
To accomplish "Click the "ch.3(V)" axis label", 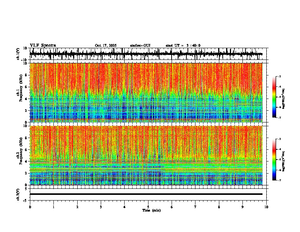I will click(x=18, y=194).
